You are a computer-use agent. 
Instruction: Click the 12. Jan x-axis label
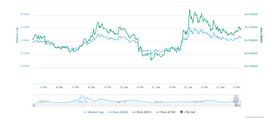click(x=188, y=87)
